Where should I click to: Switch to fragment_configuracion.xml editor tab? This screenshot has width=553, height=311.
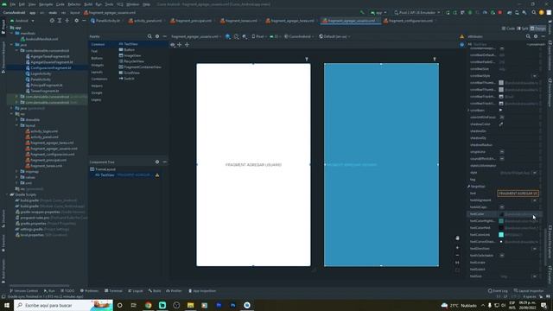tap(408, 21)
